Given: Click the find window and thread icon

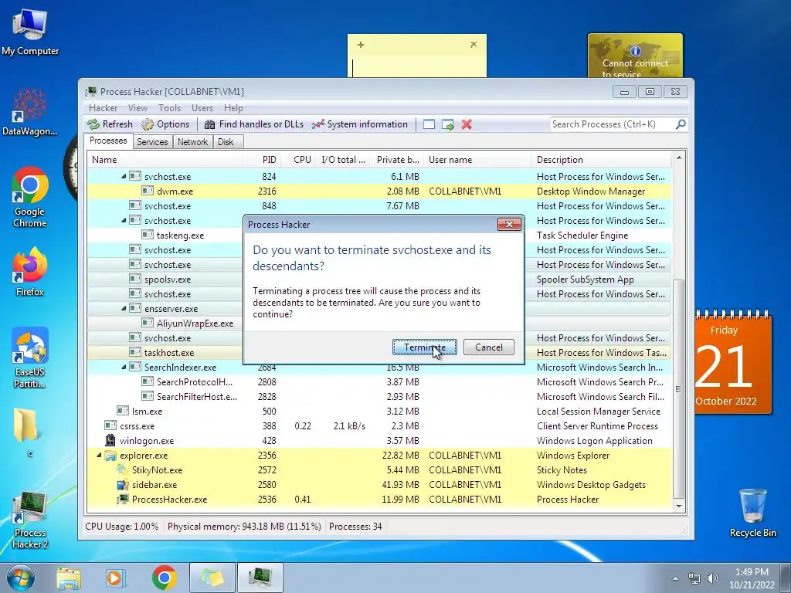Looking at the screenshot, I should tap(447, 124).
